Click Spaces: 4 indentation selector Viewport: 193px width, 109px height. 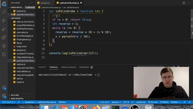[x=116, y=102]
